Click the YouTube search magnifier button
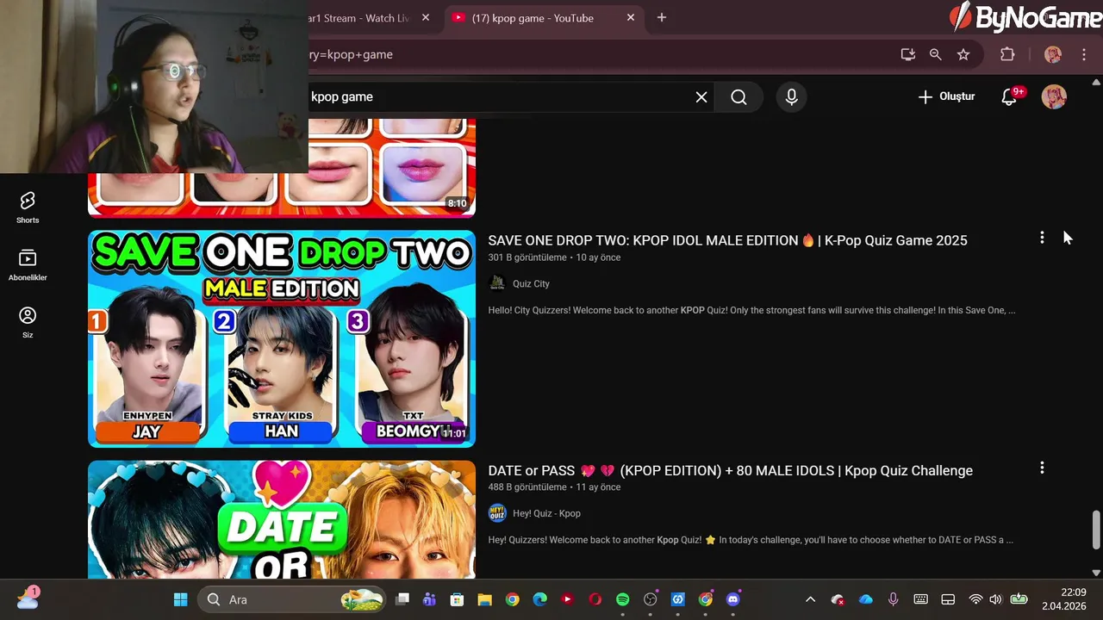 click(738, 97)
